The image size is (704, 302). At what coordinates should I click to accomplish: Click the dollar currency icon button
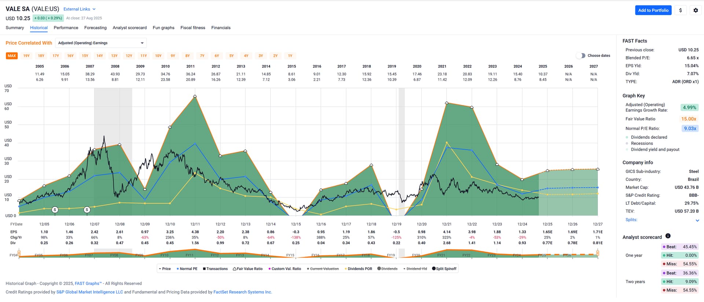tap(681, 10)
